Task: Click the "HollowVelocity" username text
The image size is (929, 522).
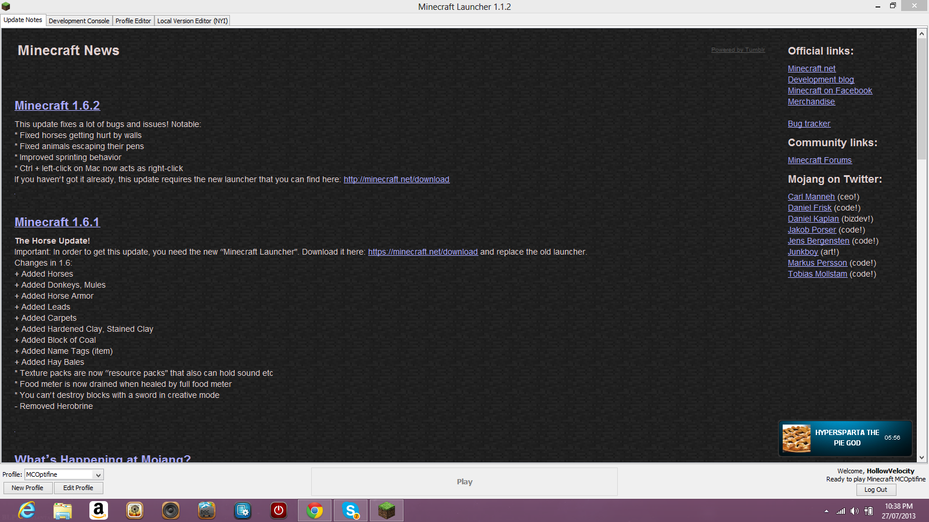Action: point(891,471)
